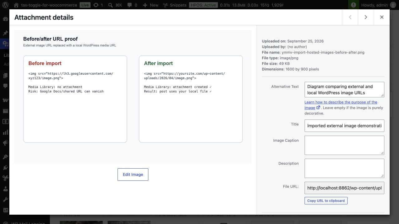This screenshot has height=224, width=399.
Task: Open the Query Monitor performance stats
Action: coord(252,5)
